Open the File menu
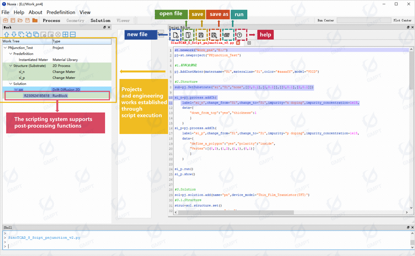This screenshot has height=256, width=415. tap(5, 12)
